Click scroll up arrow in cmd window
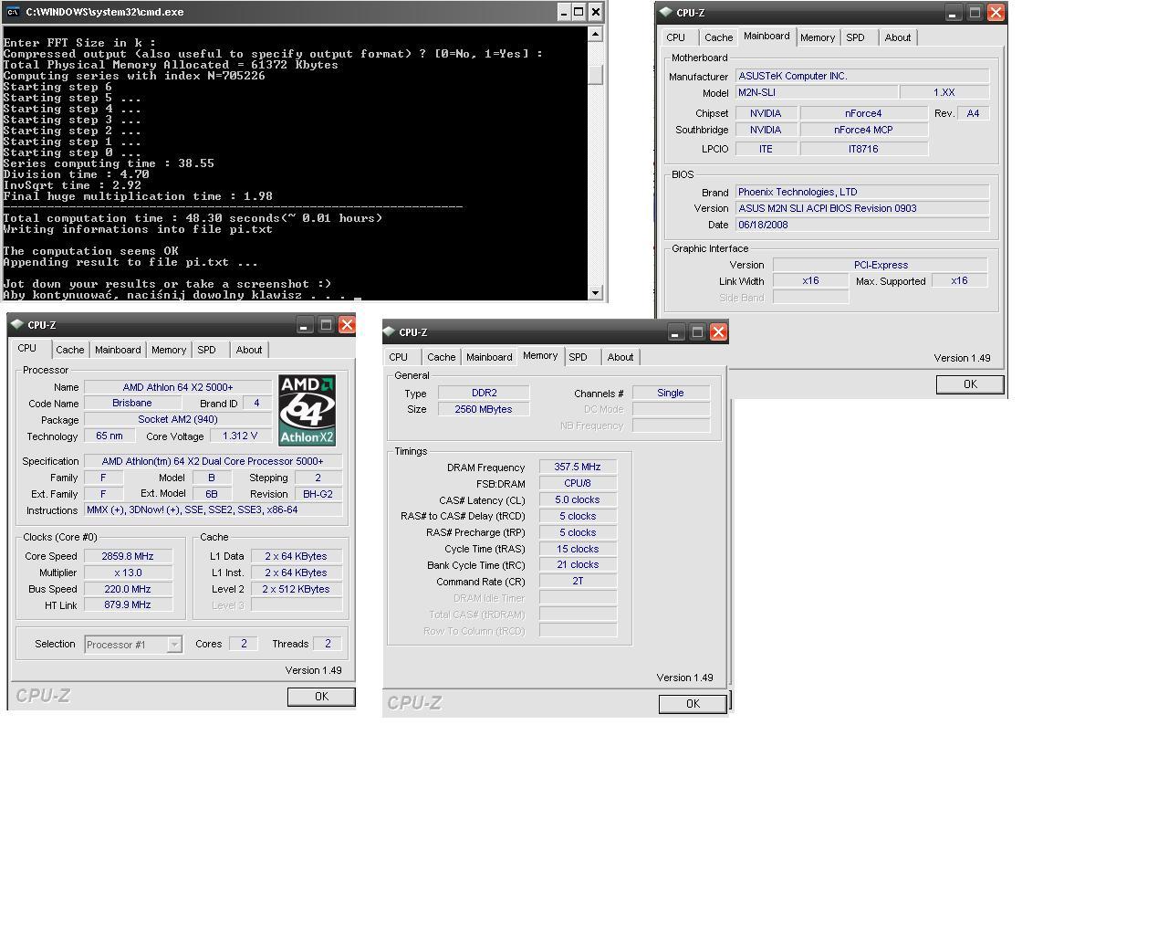This screenshot has width=1168, height=935. [596, 34]
